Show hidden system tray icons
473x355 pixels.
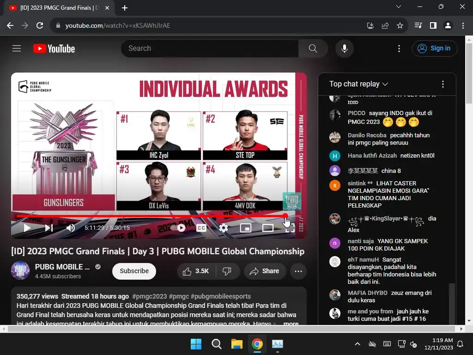(358, 344)
